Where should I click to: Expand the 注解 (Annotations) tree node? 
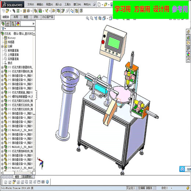coord(2,46)
